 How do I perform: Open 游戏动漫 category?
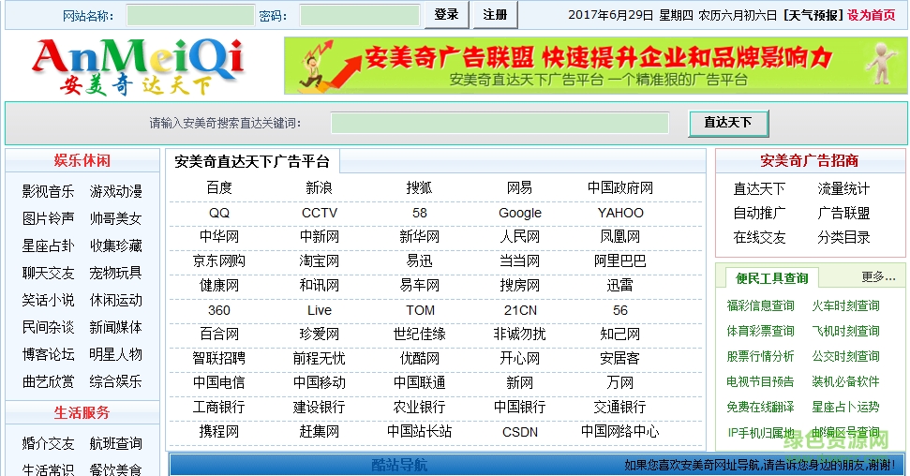116,191
